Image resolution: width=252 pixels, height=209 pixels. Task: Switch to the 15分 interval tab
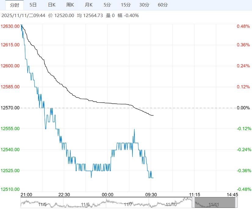click(x=126, y=5)
